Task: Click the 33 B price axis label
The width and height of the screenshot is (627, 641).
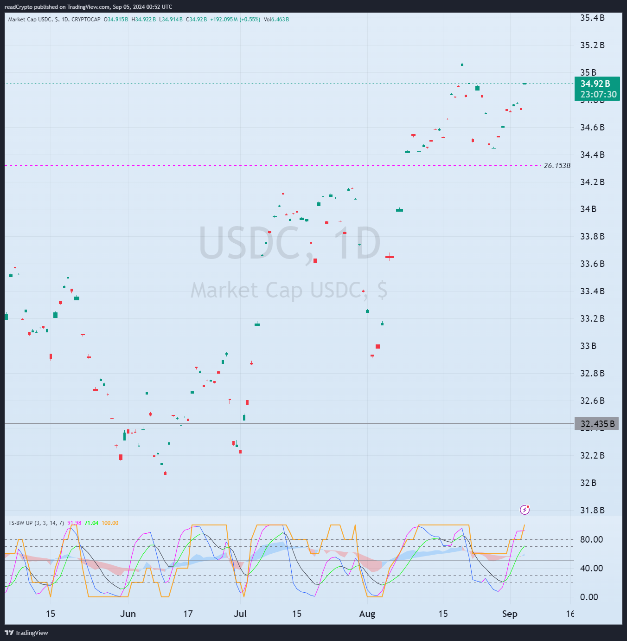Action: [588, 346]
